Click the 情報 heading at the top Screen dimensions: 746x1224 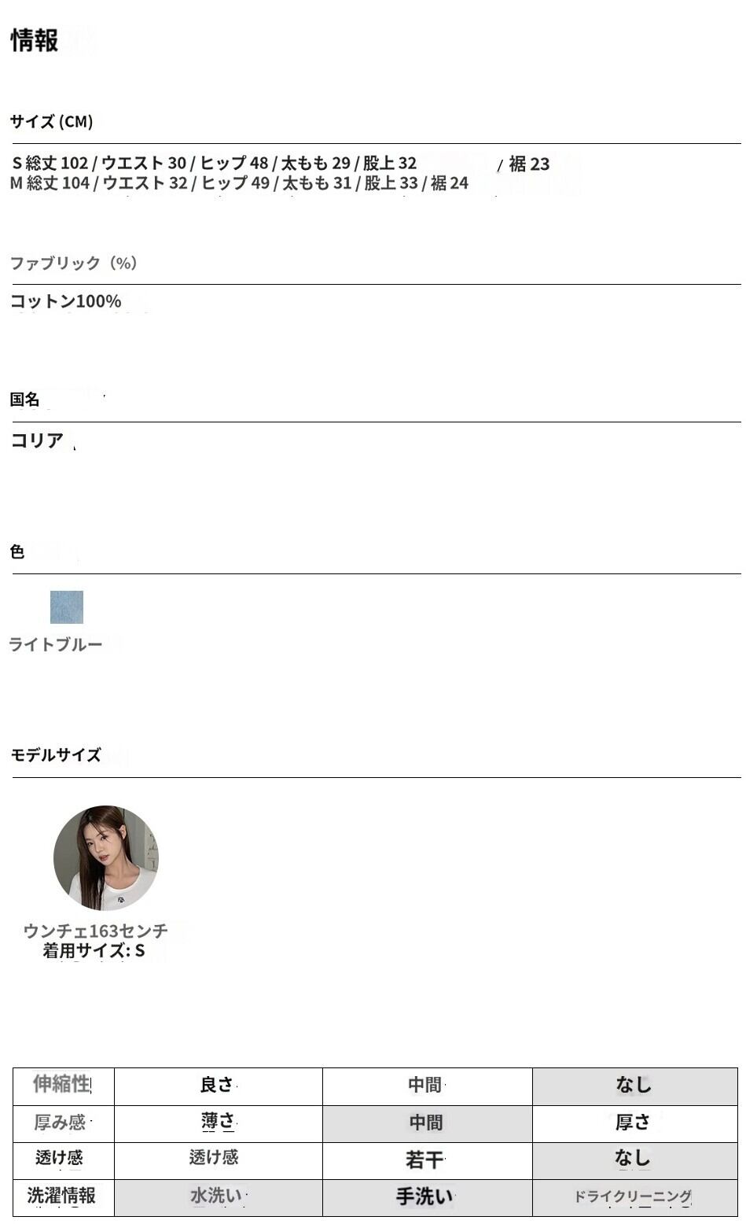pos(35,41)
